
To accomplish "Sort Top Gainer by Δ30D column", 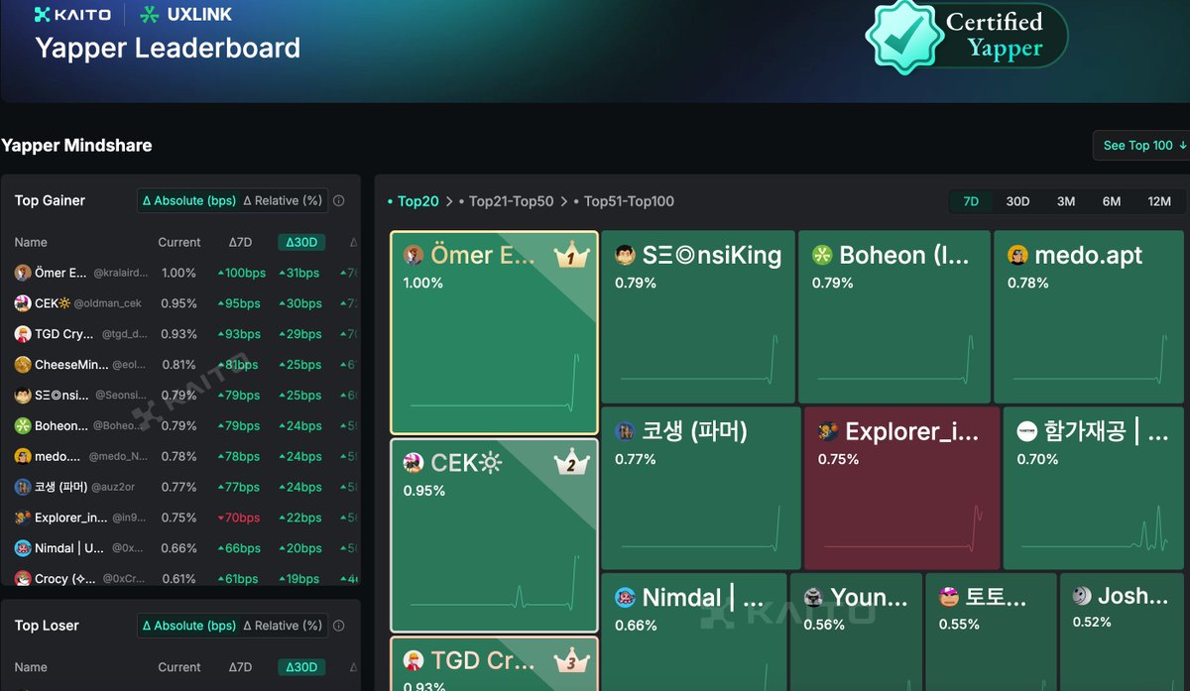I will pyautogui.click(x=299, y=242).
